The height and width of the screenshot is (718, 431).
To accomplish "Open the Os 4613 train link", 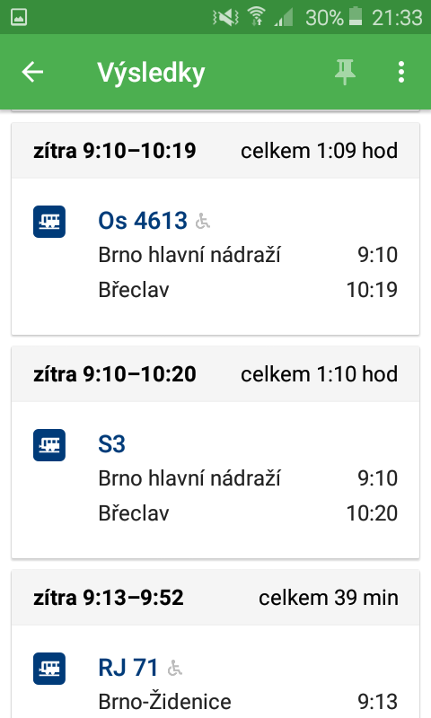I will (143, 221).
